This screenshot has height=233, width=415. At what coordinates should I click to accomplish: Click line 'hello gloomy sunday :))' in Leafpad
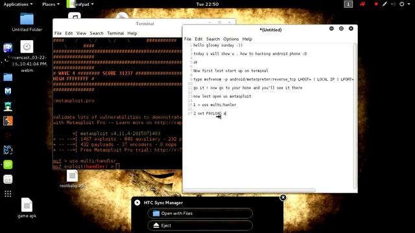218,45
